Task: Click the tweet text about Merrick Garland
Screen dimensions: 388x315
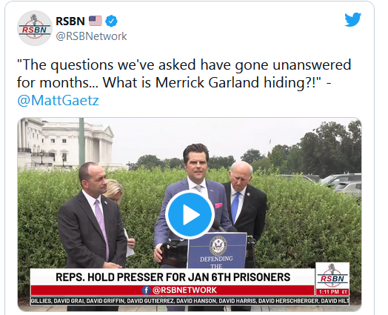Action: [184, 73]
